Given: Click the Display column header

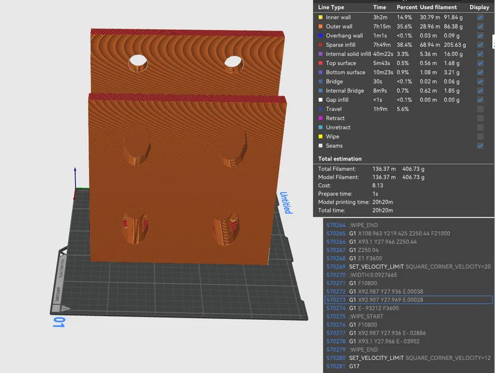Looking at the screenshot, I should click(x=479, y=7).
